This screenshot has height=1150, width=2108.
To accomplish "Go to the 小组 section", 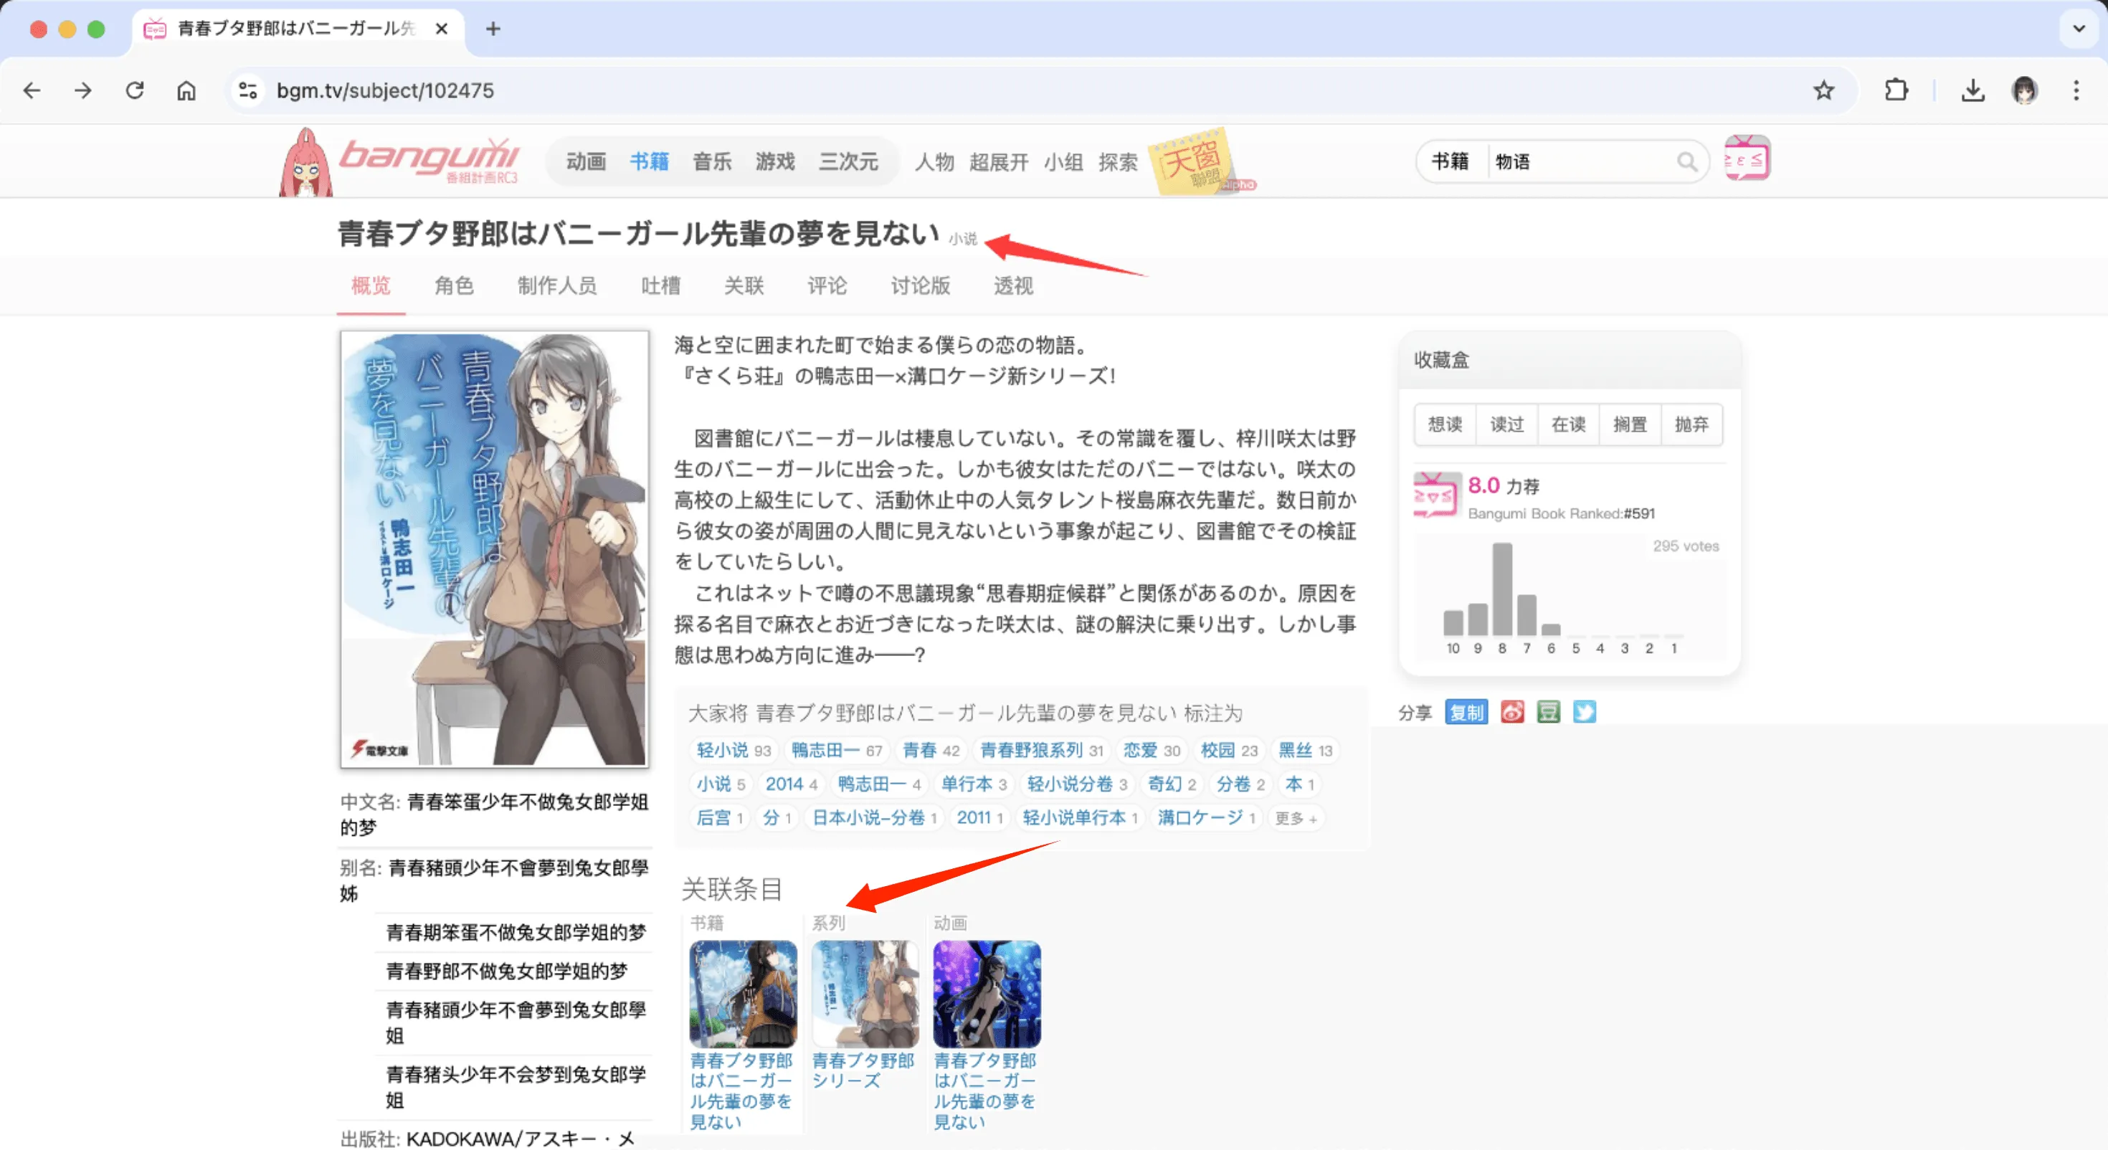I will point(1063,162).
